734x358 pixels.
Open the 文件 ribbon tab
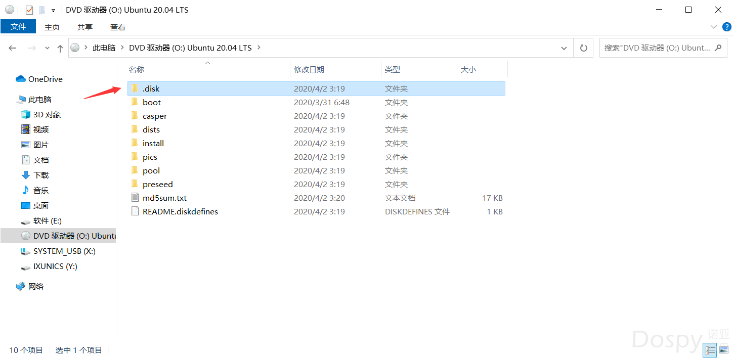click(x=18, y=27)
